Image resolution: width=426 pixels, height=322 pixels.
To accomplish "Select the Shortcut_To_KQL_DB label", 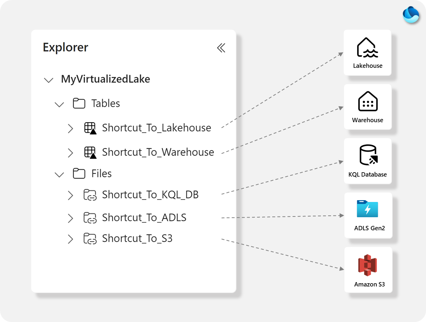I will 150,195.
